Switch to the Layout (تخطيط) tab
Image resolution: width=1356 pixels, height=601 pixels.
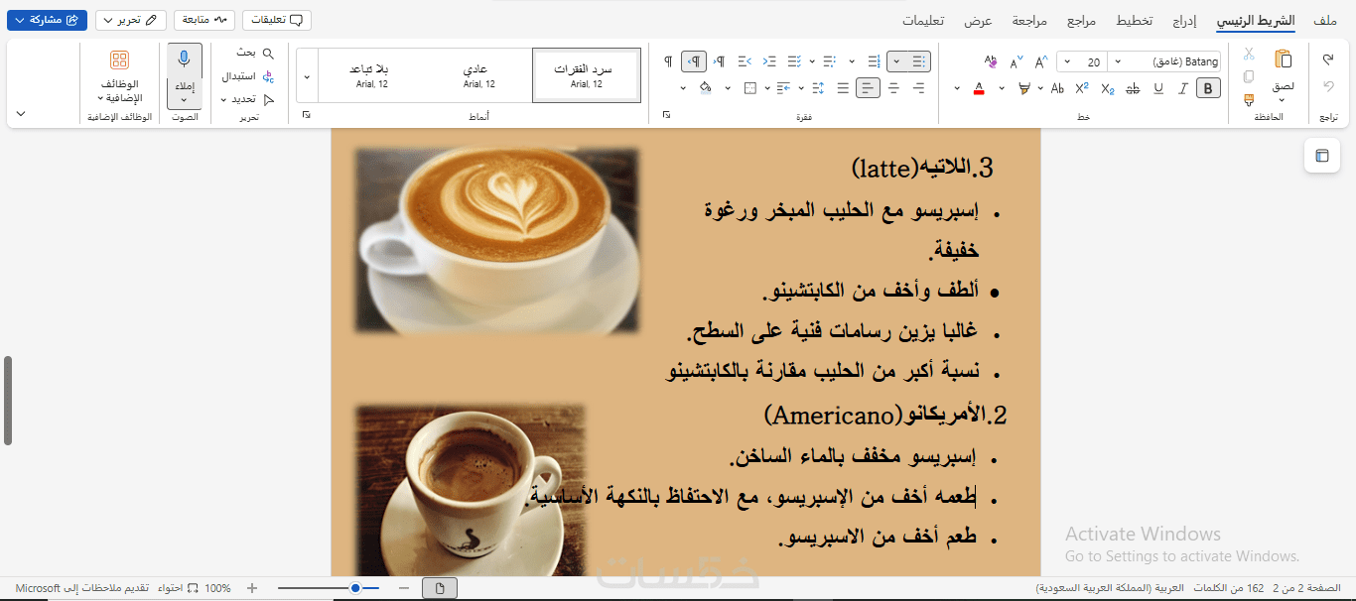1135,20
